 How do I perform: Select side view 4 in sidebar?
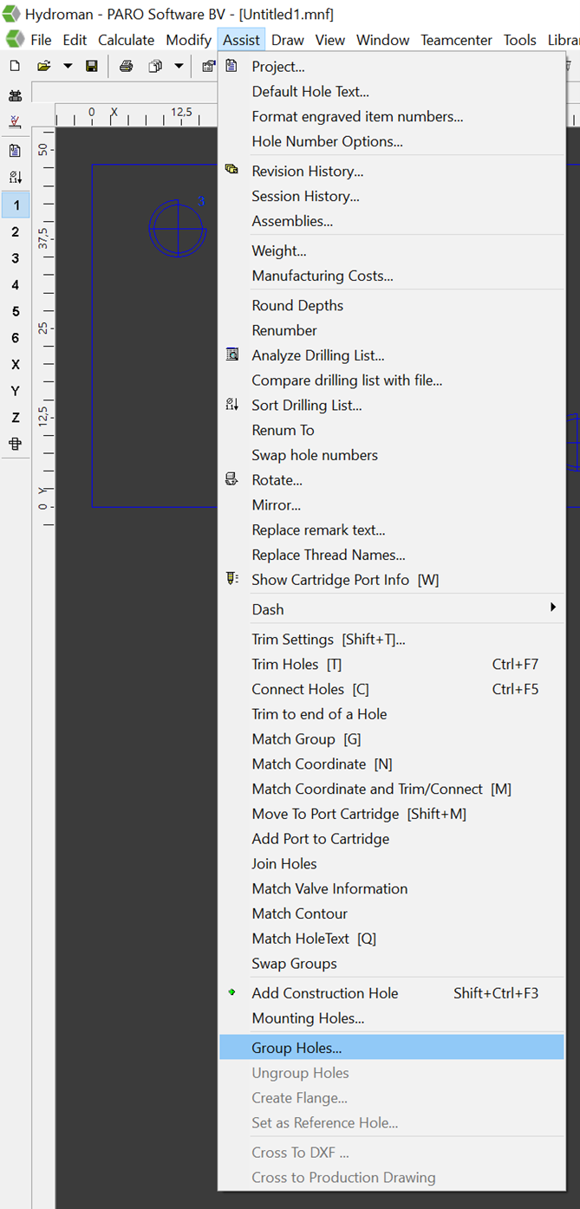[x=15, y=285]
